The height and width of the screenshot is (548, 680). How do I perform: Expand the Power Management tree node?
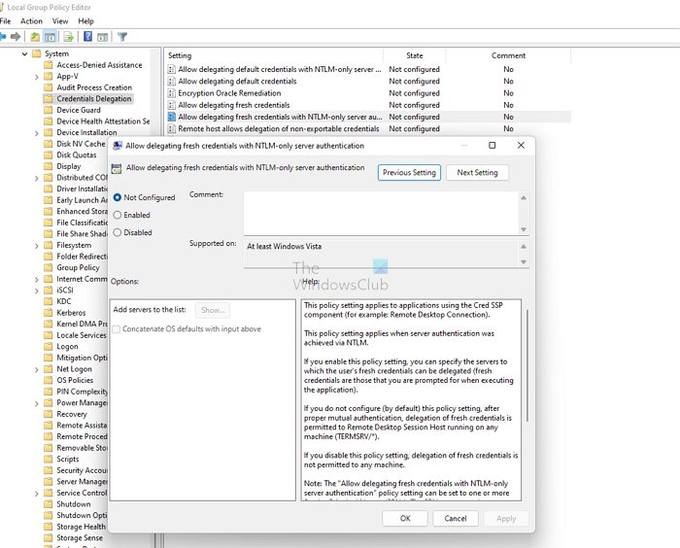[x=37, y=403]
